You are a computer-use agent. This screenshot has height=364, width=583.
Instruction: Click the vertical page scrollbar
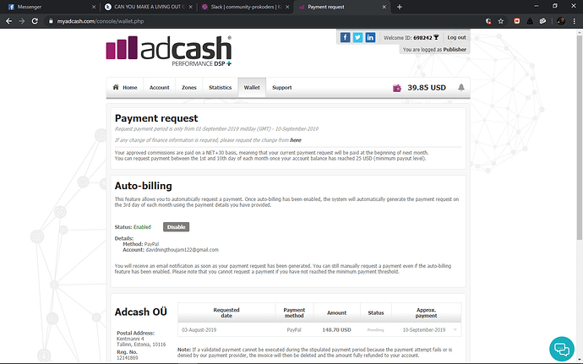580,138
